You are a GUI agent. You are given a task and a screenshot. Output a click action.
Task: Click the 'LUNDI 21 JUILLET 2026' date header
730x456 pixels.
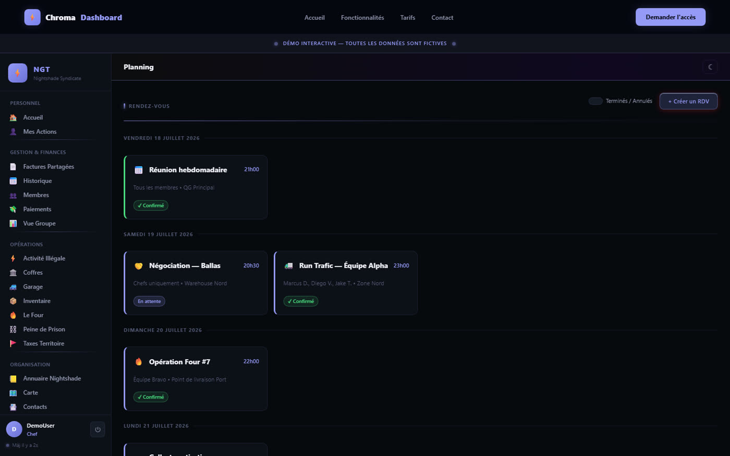156,426
